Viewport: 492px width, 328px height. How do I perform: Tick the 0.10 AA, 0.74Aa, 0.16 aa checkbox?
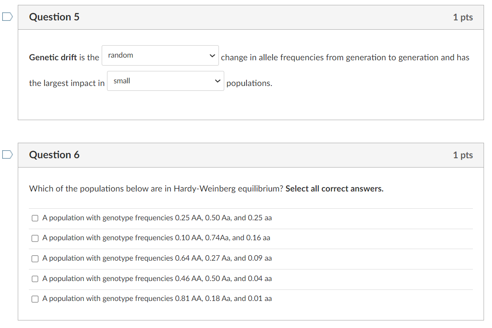point(35,238)
